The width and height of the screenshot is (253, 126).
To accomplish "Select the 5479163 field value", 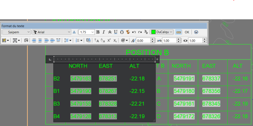I will click(x=81, y=79).
